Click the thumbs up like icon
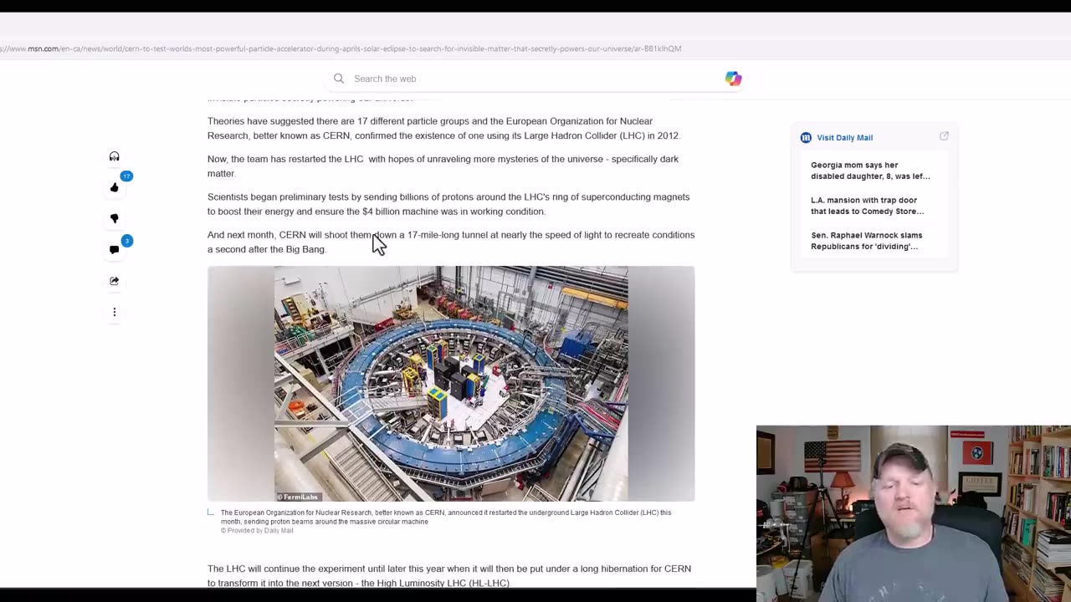 pos(115,187)
